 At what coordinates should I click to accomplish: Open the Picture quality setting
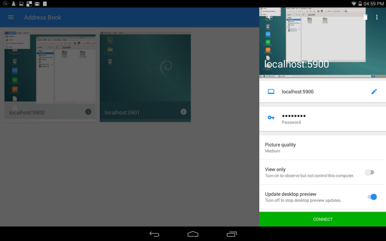pyautogui.click(x=323, y=148)
